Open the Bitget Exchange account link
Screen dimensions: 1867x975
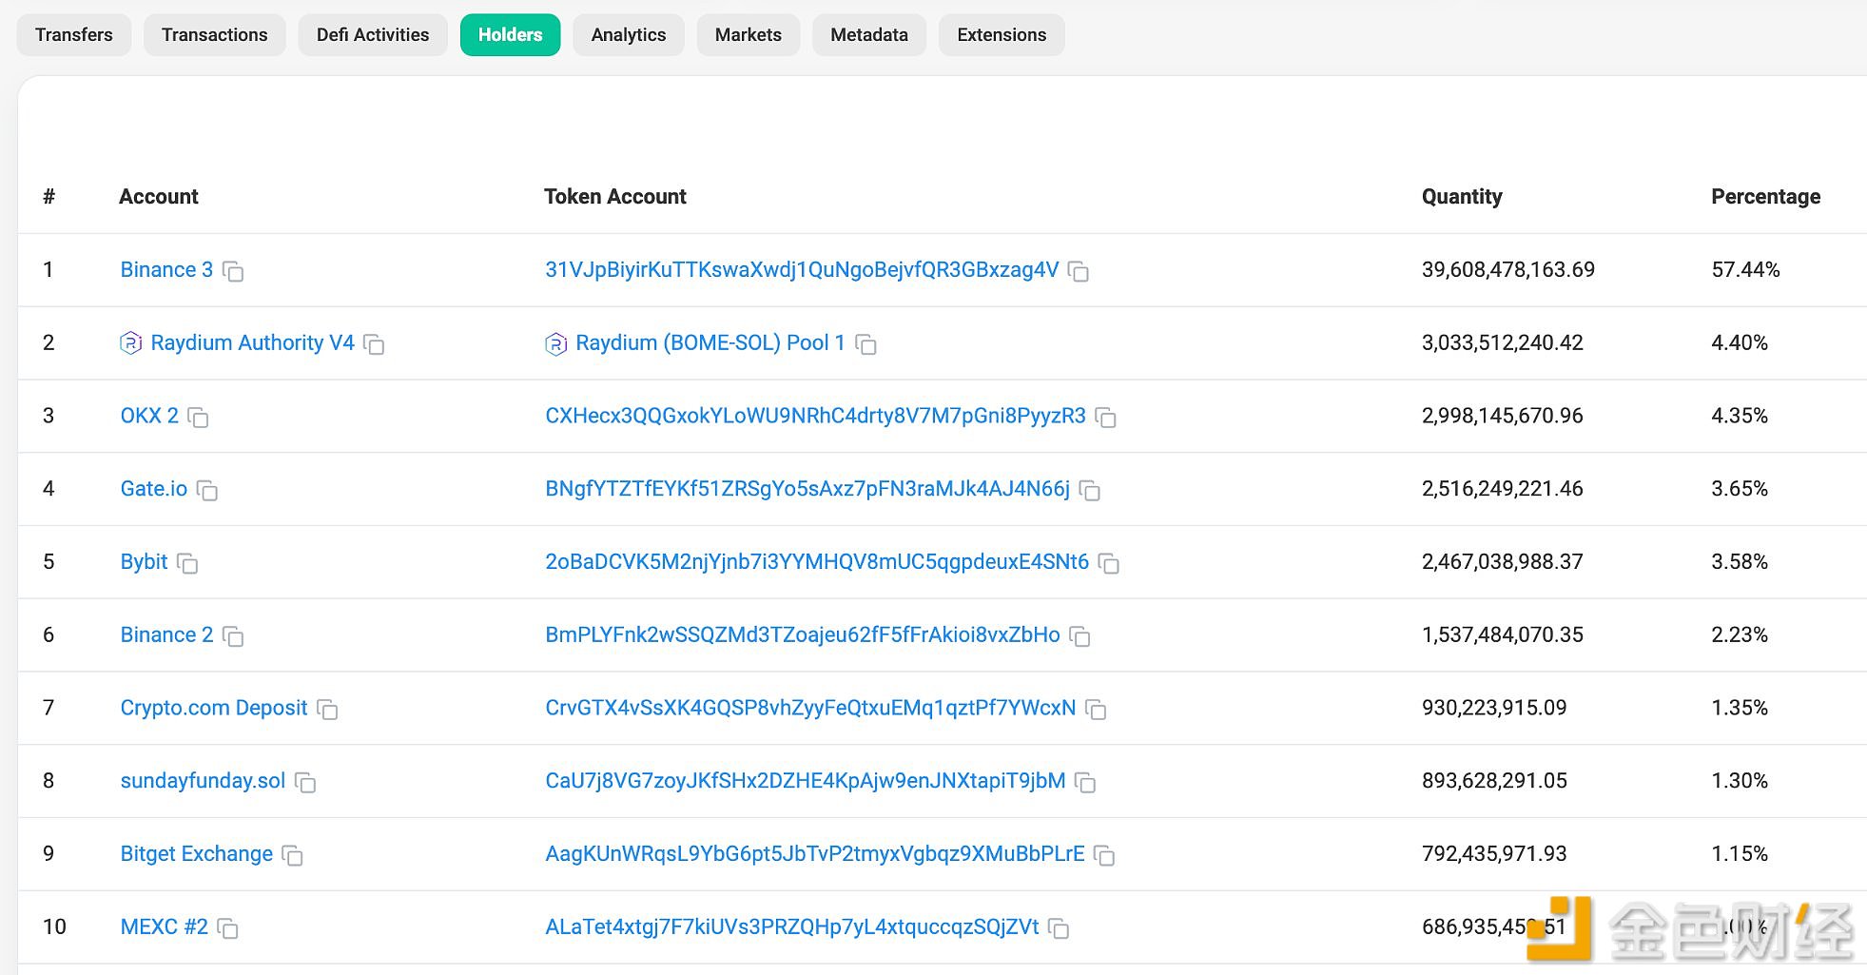click(196, 854)
